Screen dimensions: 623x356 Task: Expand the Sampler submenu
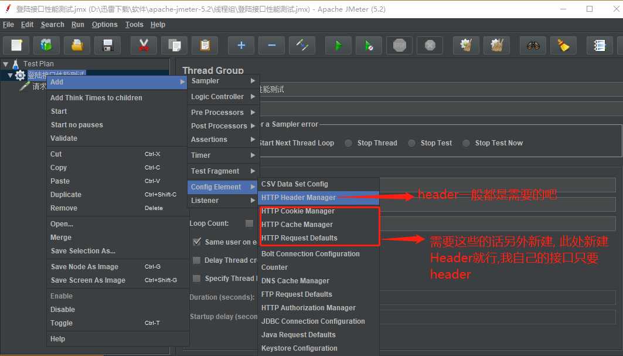tap(223, 81)
